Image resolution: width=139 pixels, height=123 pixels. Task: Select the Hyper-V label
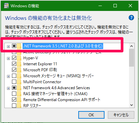pyautogui.click(x=31, y=58)
